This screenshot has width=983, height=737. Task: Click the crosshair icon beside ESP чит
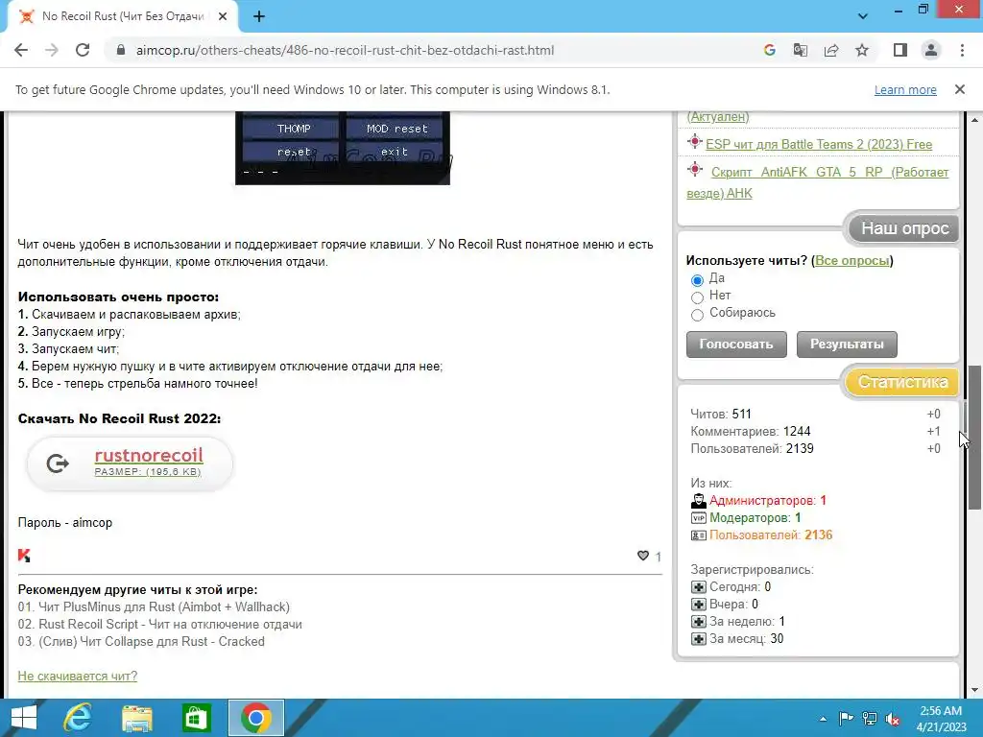pos(695,142)
